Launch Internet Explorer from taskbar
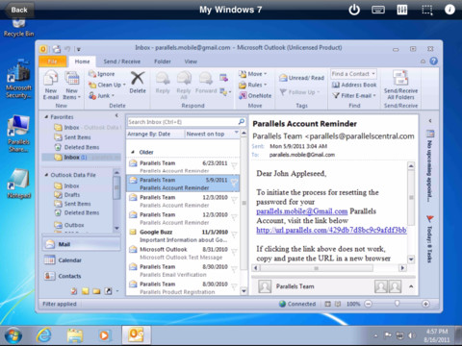Image resolution: width=462 pixels, height=346 pixels. (x=44, y=335)
